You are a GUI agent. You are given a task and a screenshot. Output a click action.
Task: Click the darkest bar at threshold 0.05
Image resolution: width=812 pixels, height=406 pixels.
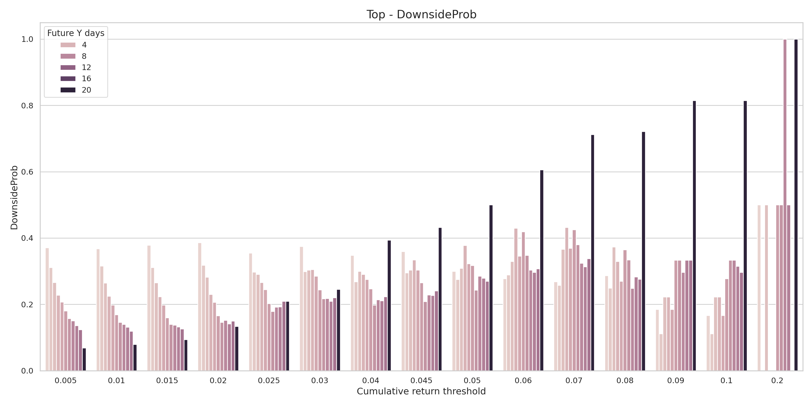(x=491, y=289)
